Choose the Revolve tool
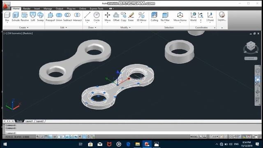 point(25,16)
